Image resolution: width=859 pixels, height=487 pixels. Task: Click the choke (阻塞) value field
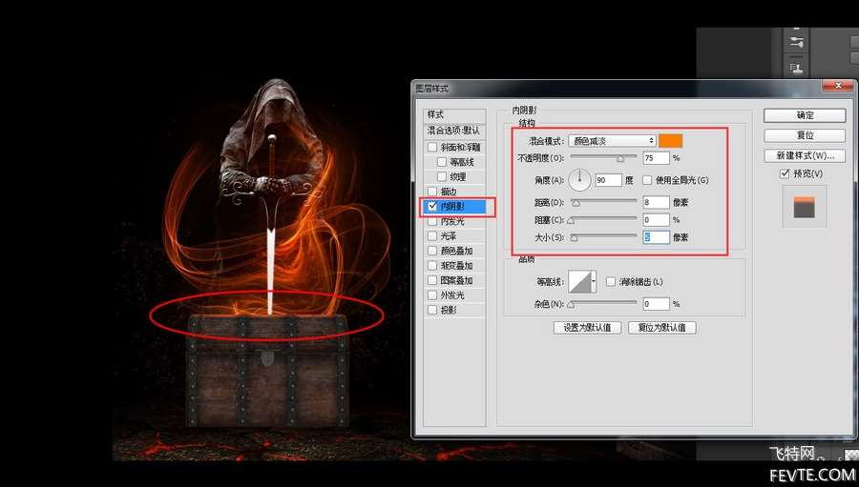click(x=656, y=220)
